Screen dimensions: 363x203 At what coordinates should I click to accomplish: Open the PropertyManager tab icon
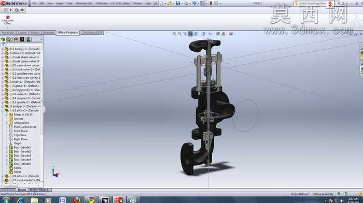[x=9, y=39]
